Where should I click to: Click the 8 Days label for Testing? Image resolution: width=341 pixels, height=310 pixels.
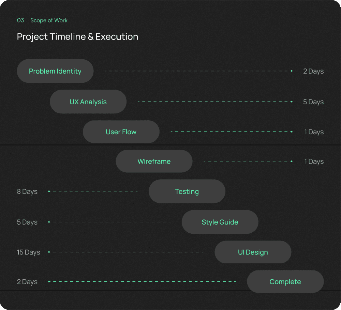coord(27,191)
